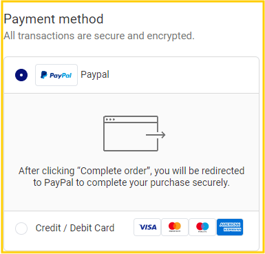Click the gray PayPal redirect information panel

click(131, 152)
